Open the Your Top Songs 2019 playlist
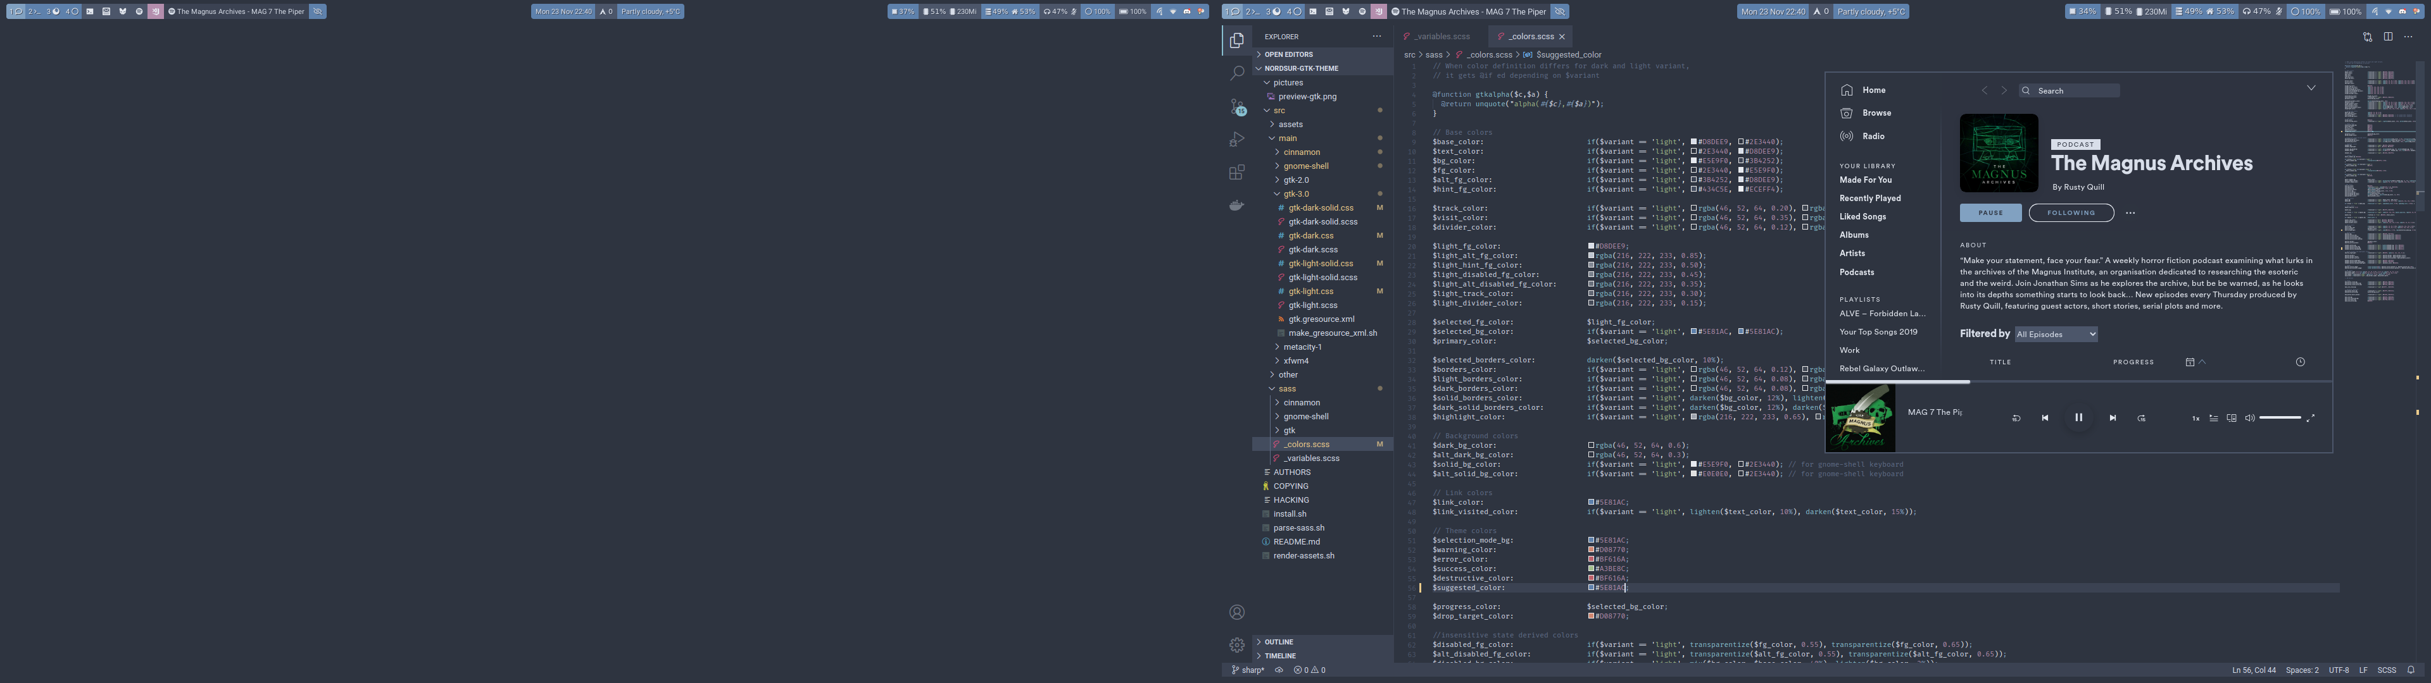This screenshot has height=683, width=2431. click(x=1878, y=332)
